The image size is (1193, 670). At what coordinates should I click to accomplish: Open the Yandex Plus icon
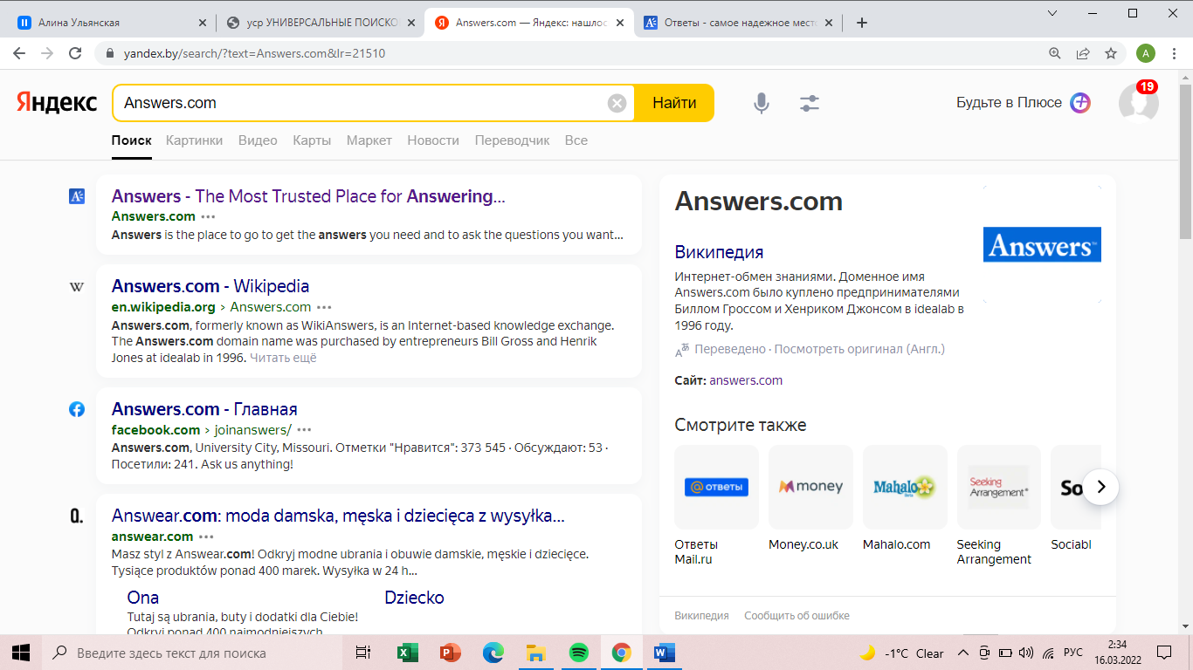(1080, 103)
